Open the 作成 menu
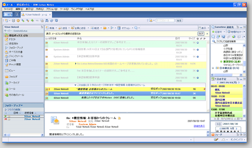 [x=40, y=9]
